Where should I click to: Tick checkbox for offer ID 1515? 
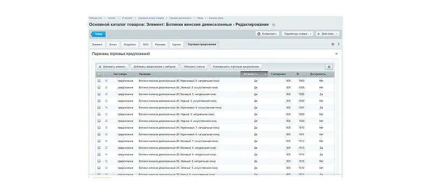(x=99, y=161)
